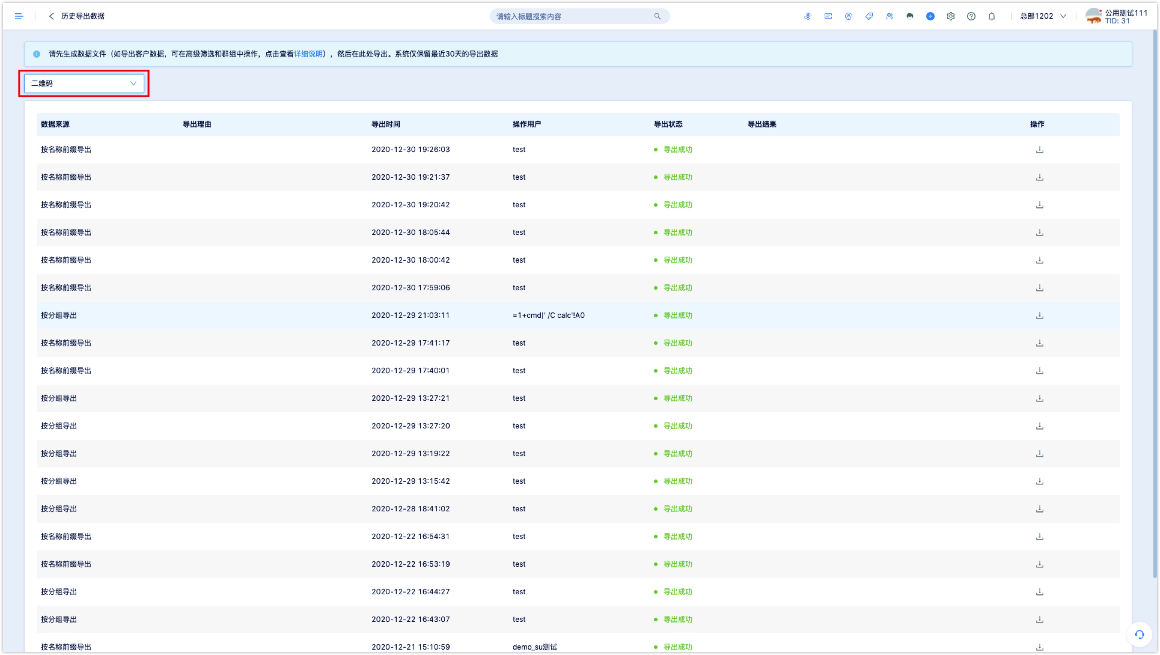This screenshot has height=655, width=1160.
Task: Click the 操作用户 column header
Action: click(527, 124)
